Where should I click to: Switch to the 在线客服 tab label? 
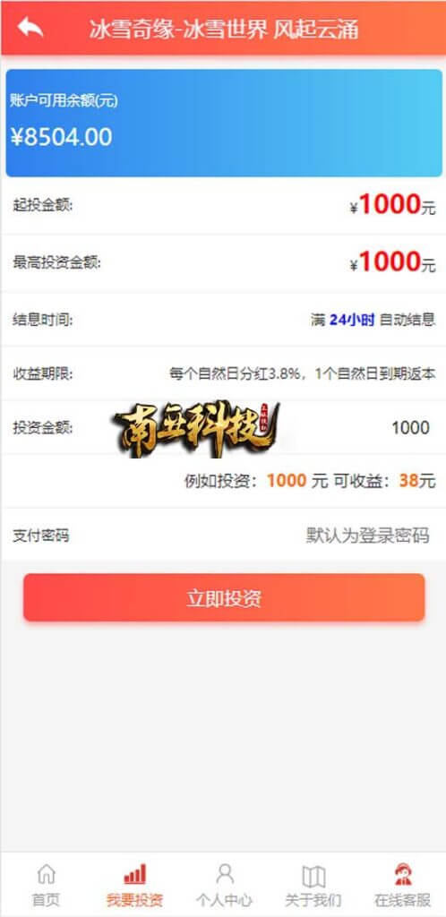403,899
